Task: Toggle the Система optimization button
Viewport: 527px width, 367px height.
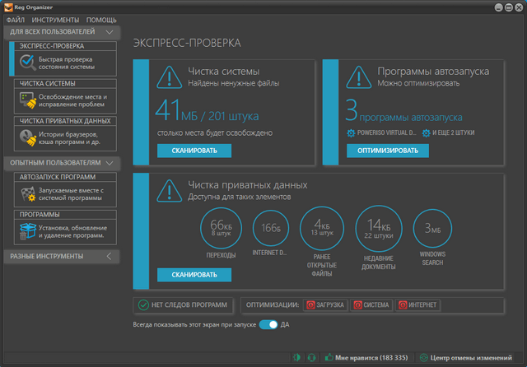Action: pos(371,305)
